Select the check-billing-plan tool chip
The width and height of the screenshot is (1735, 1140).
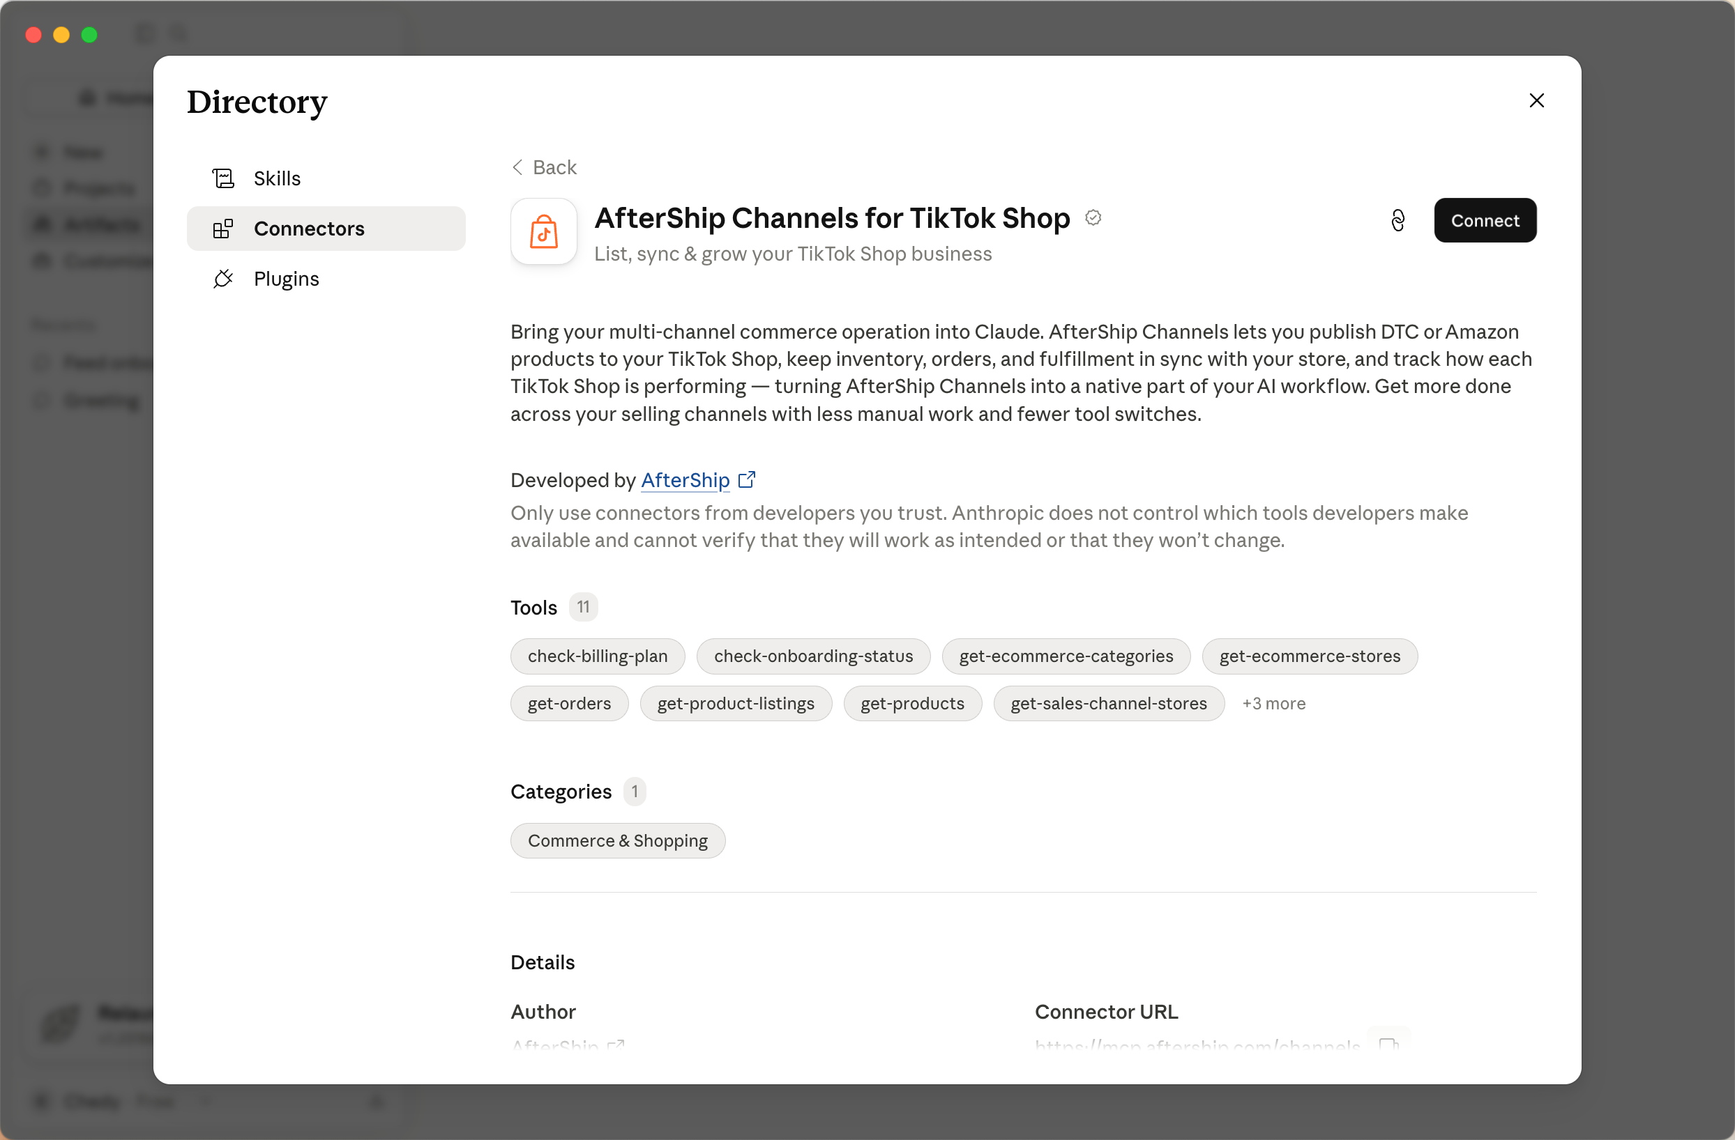pos(598,656)
